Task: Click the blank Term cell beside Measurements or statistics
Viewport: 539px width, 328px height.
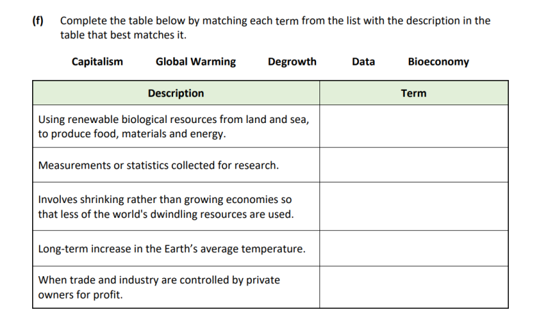Action: pyautogui.click(x=413, y=165)
